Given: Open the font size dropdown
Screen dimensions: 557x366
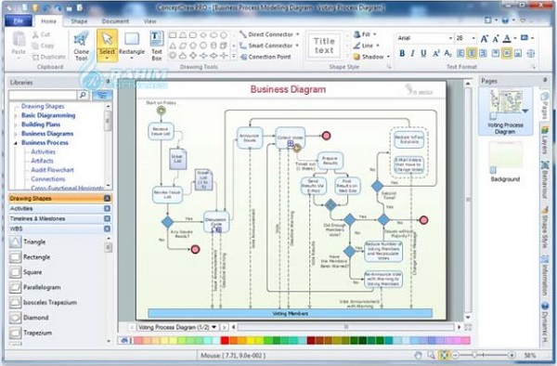Looking at the screenshot, I should (473, 38).
